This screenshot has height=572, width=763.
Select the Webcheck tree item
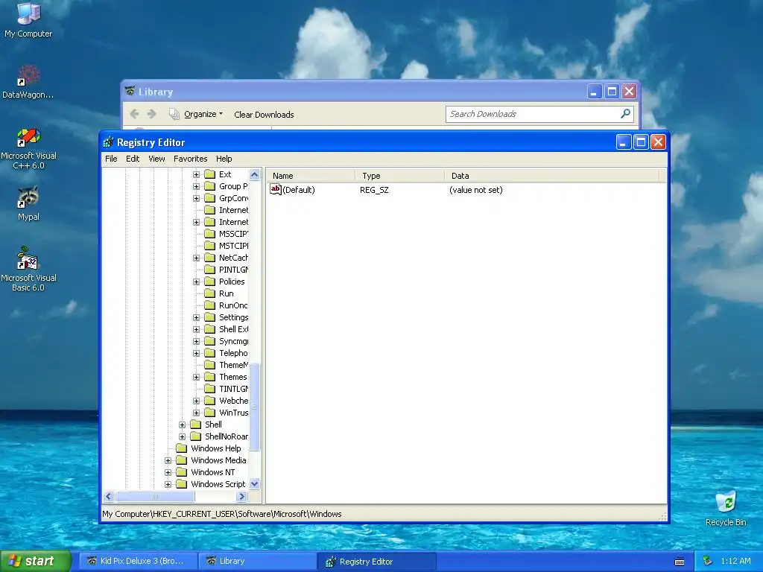coord(233,401)
